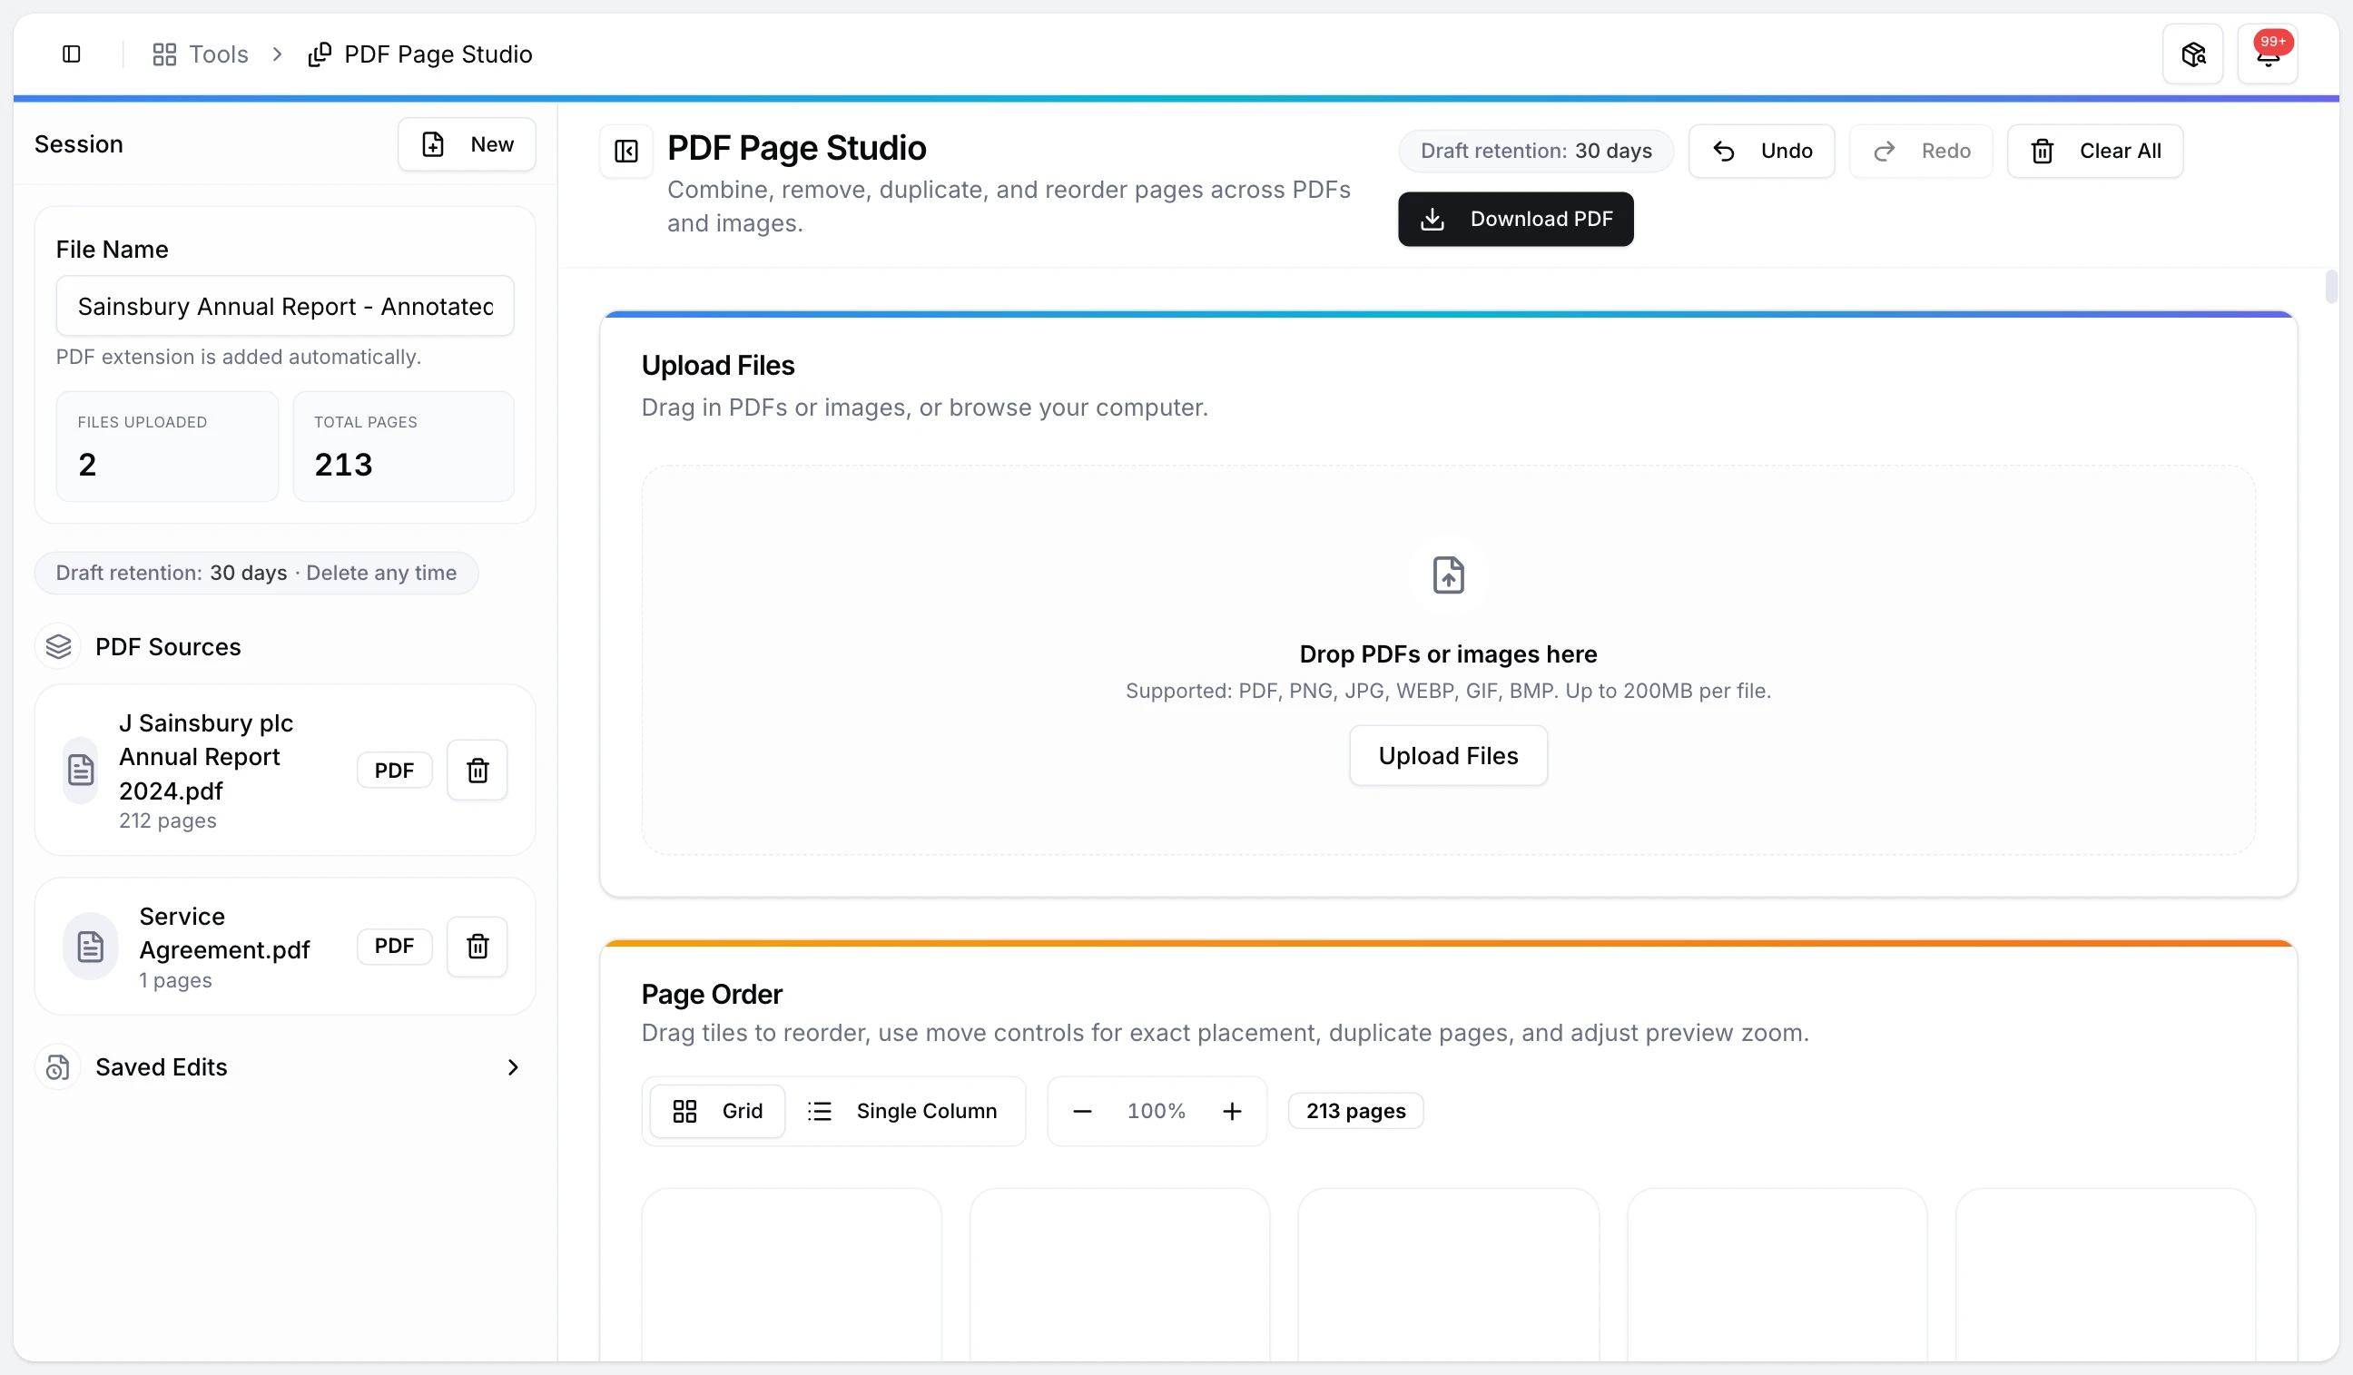Edit the File Name input field
Screen dimensions: 2353x1375
click(285, 306)
